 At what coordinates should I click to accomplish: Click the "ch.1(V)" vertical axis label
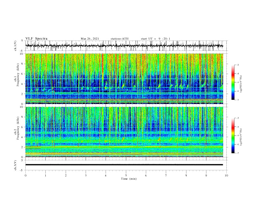(x=15, y=46)
